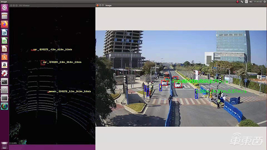Viewport: 267px width, 150px height.
Task: Select person ID10279 label in point cloud
Action: [x=69, y=91]
